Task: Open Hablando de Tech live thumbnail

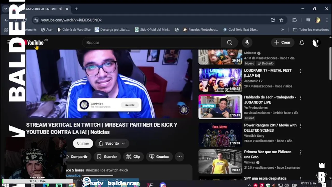Action: [x=220, y=107]
